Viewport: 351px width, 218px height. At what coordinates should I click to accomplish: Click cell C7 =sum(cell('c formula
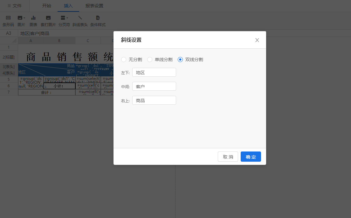(88, 92)
